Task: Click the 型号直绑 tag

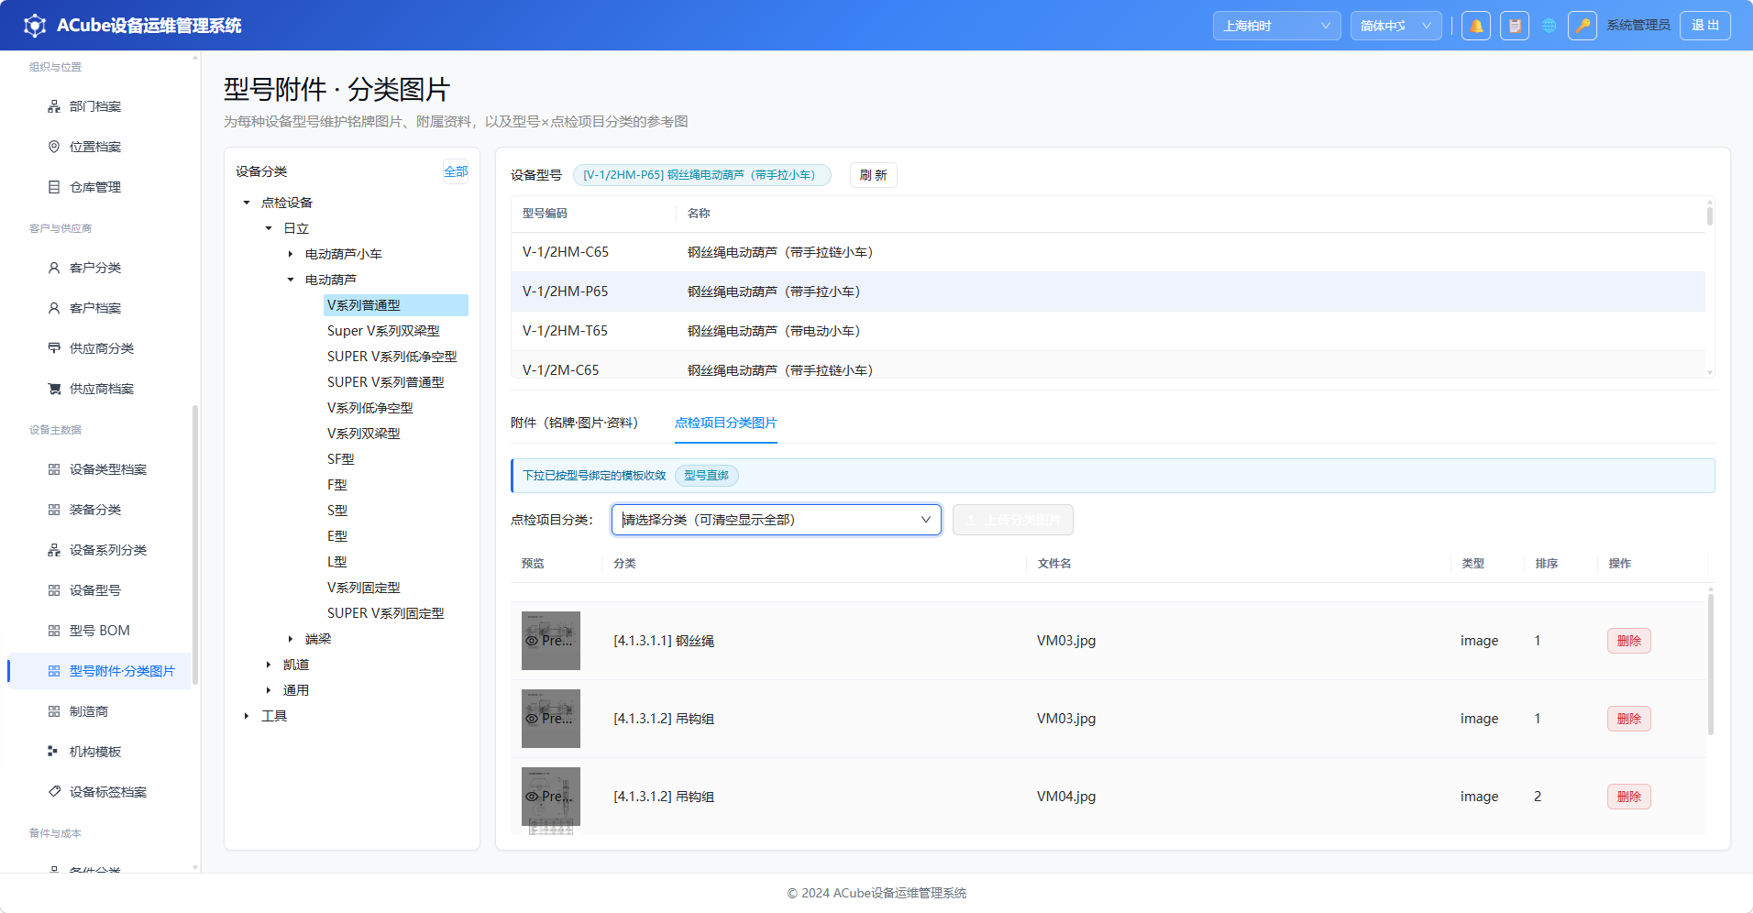Action: tap(706, 476)
